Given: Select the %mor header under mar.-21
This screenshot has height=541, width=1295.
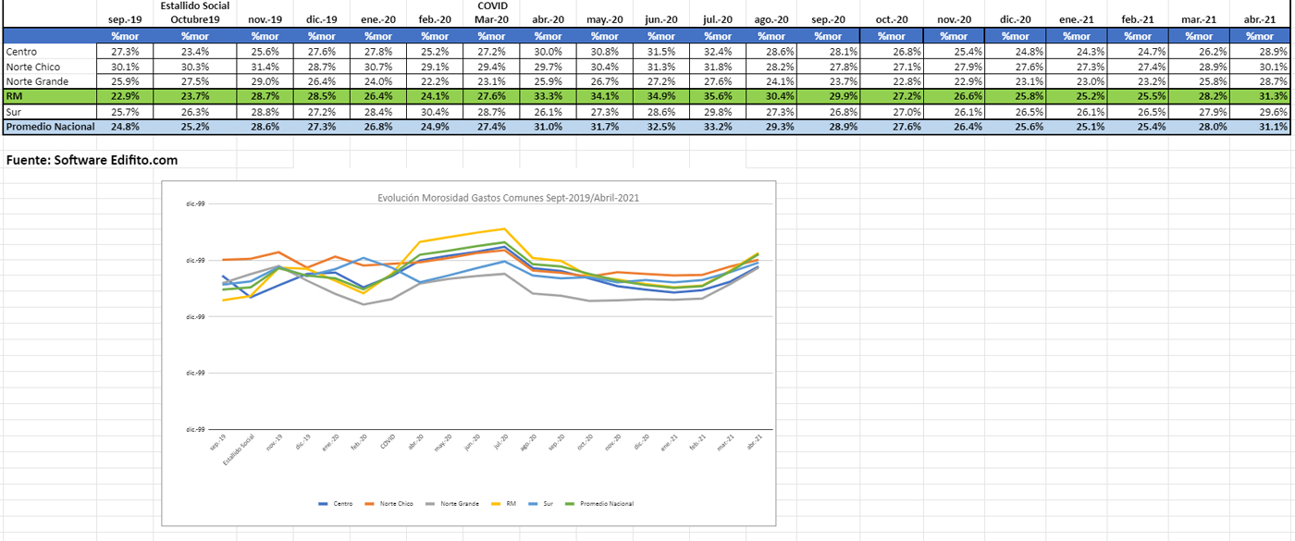Looking at the screenshot, I should tap(1199, 36).
